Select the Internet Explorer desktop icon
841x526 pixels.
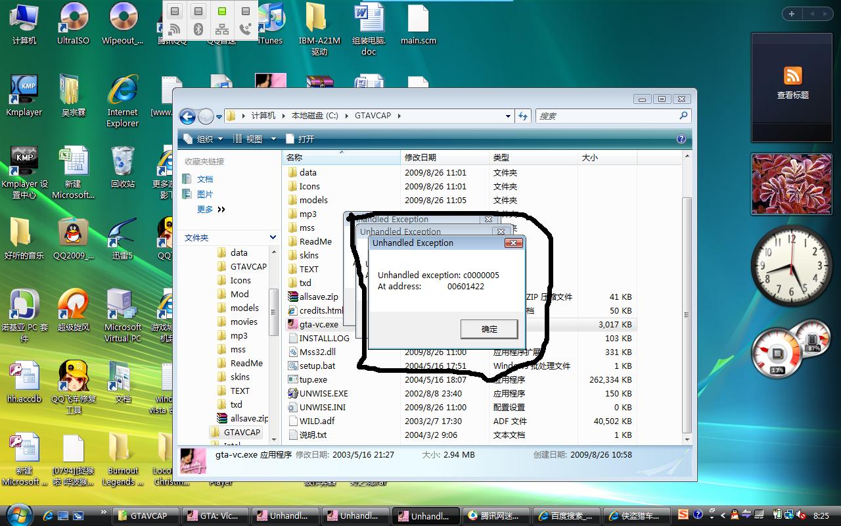(x=123, y=101)
